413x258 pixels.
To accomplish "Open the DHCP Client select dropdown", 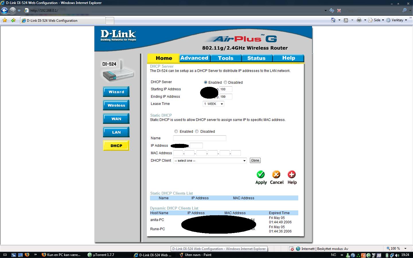I will pos(210,161).
